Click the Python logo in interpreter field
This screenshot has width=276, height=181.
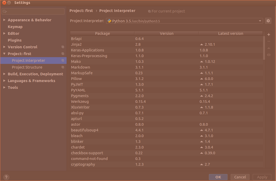point(109,21)
